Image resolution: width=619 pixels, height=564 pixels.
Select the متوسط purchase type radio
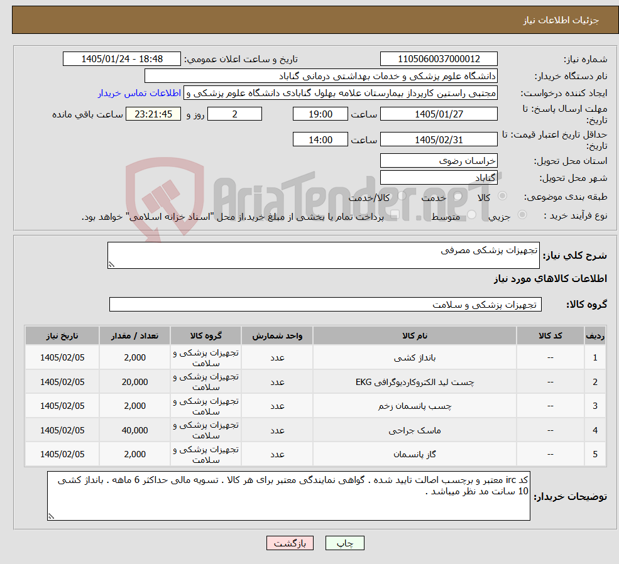coord(471,215)
